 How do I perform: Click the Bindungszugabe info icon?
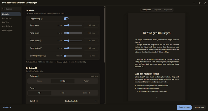pos(45,56)
